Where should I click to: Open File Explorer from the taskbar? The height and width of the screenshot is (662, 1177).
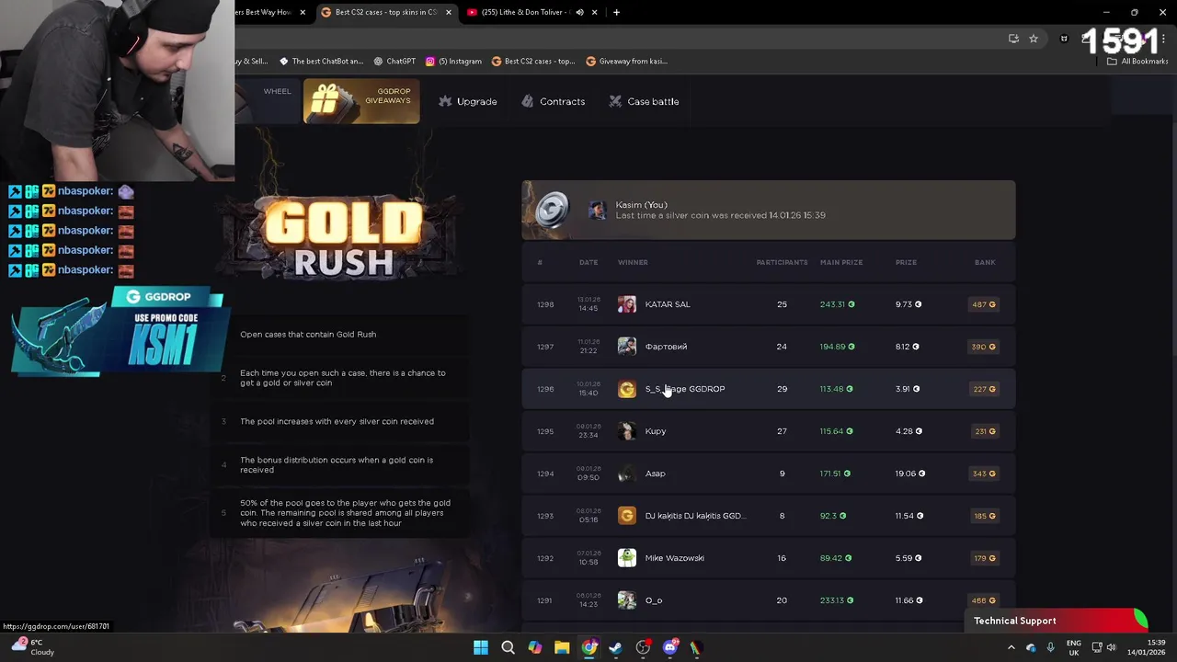562,647
